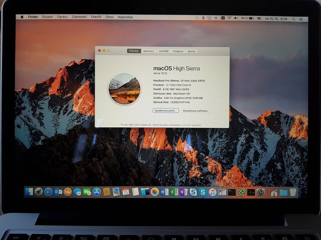This screenshot has width=321, height=240.
Task: Open Spotlight search magnifier
Action: click(294, 19)
